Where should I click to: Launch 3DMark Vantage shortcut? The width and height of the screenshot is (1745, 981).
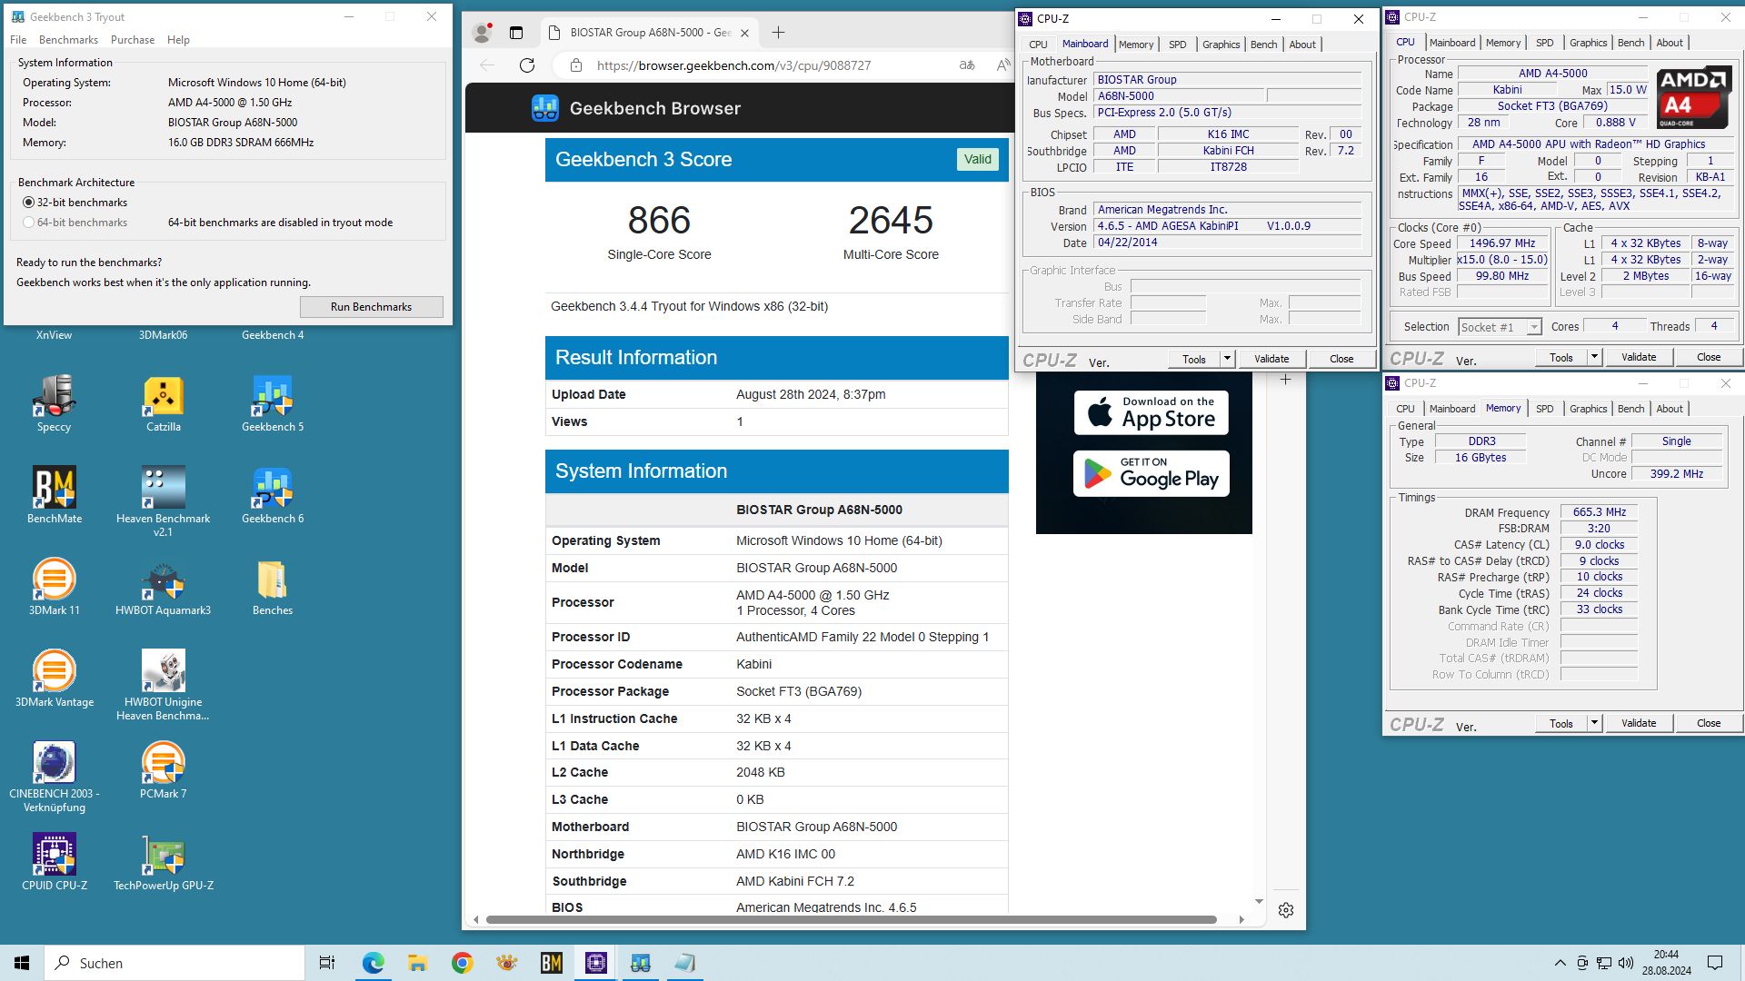point(55,679)
